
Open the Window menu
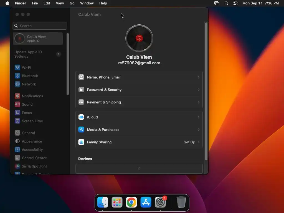tap(87, 3)
